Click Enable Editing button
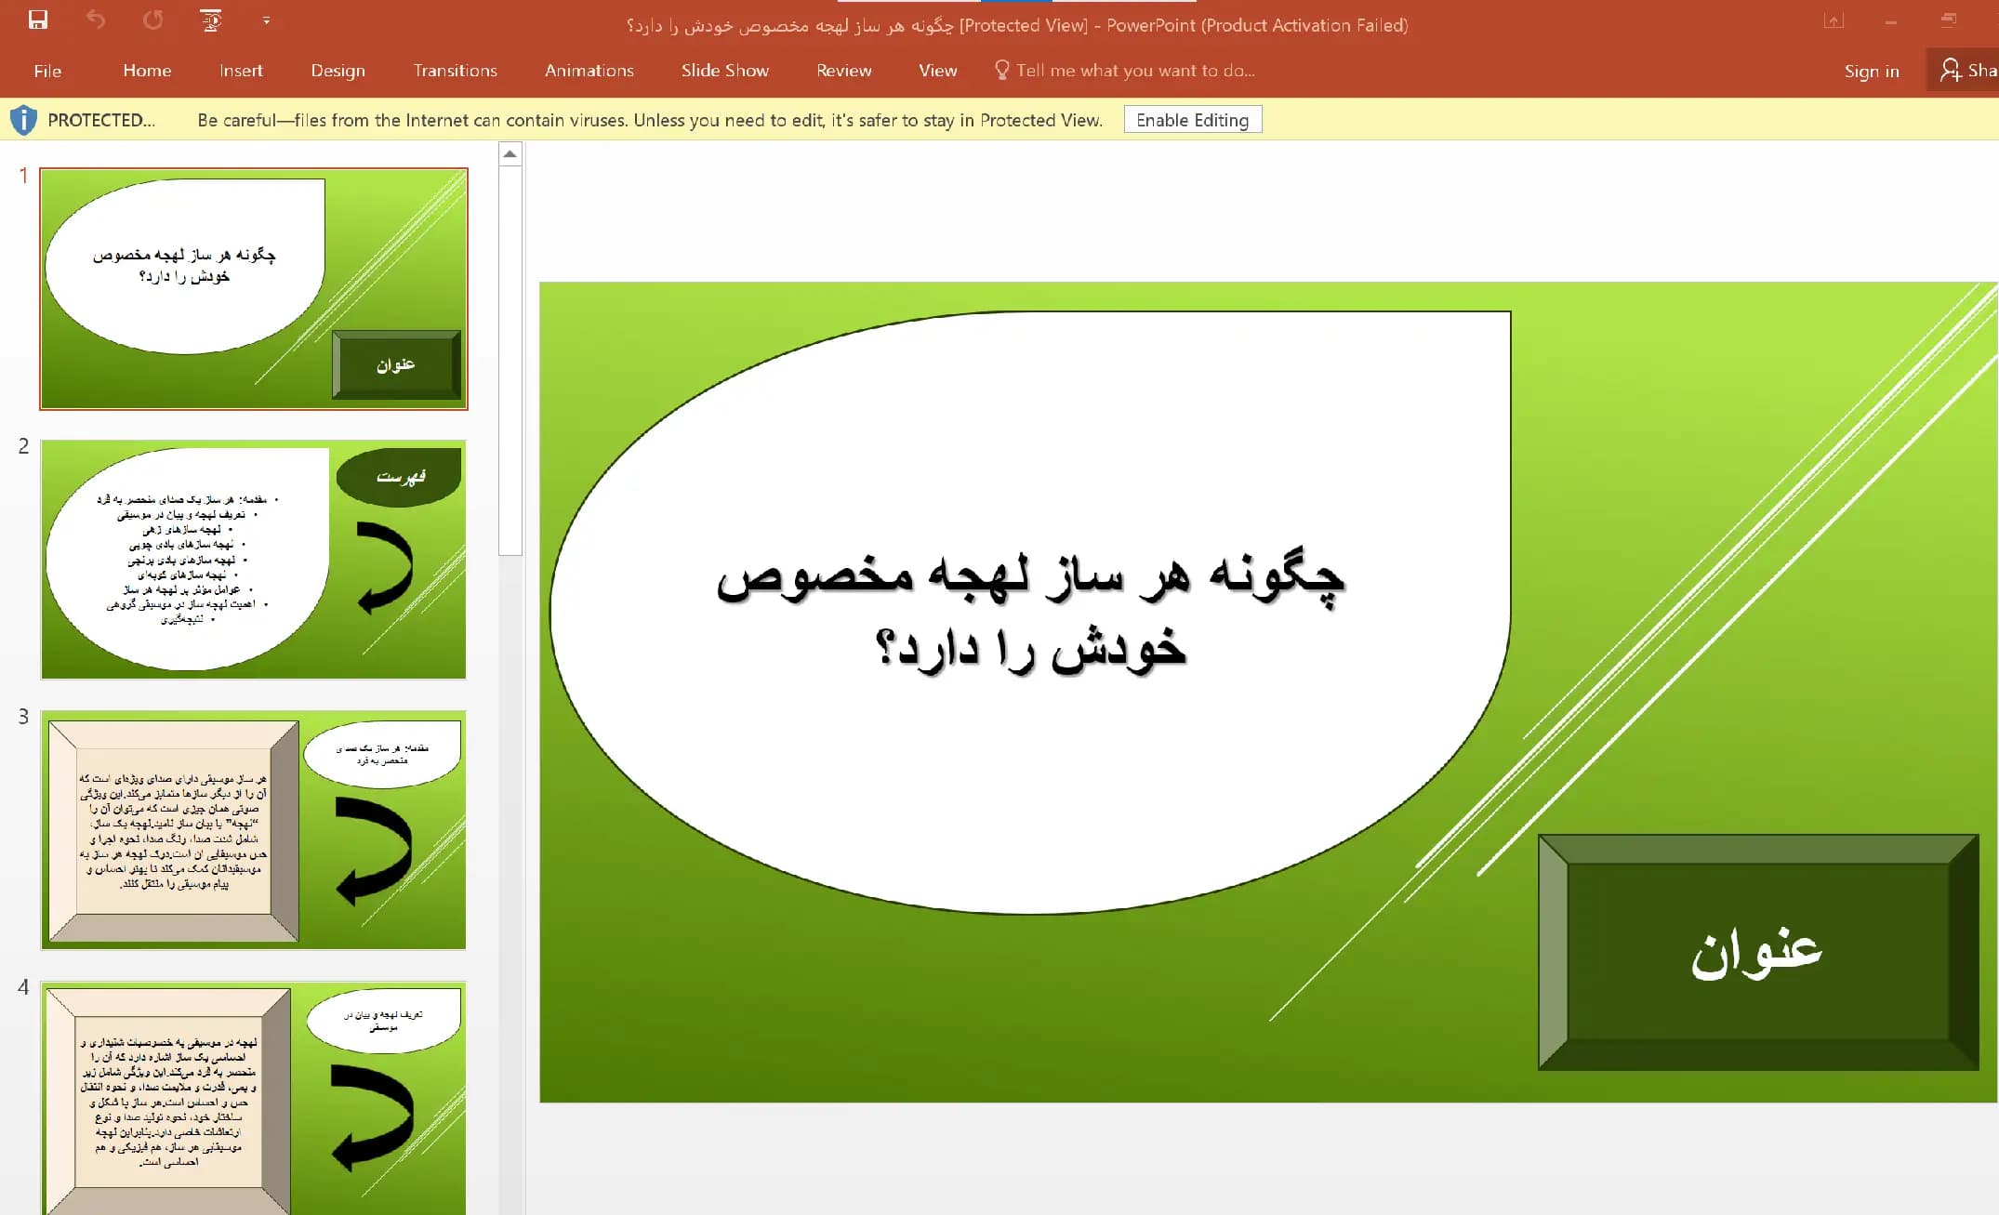This screenshot has height=1215, width=1999. tap(1192, 120)
